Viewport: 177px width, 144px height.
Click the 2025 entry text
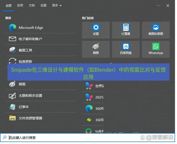pyautogui.click(x=99, y=97)
